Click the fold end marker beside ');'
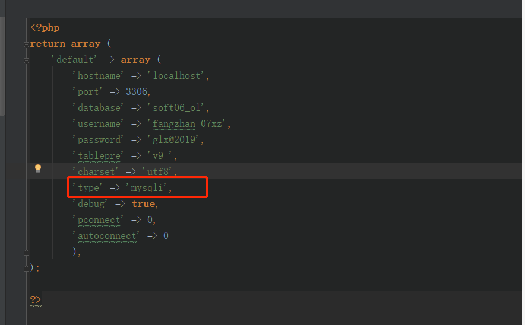The width and height of the screenshot is (525, 325). point(26,269)
